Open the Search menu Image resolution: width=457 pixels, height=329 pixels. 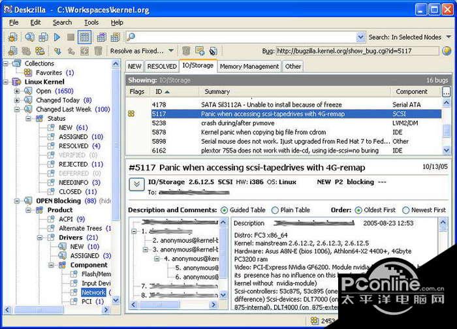[62, 22]
